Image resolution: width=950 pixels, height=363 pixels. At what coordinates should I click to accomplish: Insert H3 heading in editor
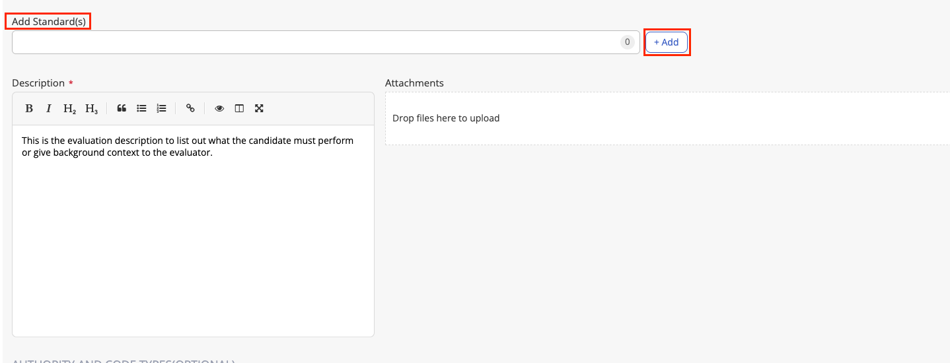(92, 109)
